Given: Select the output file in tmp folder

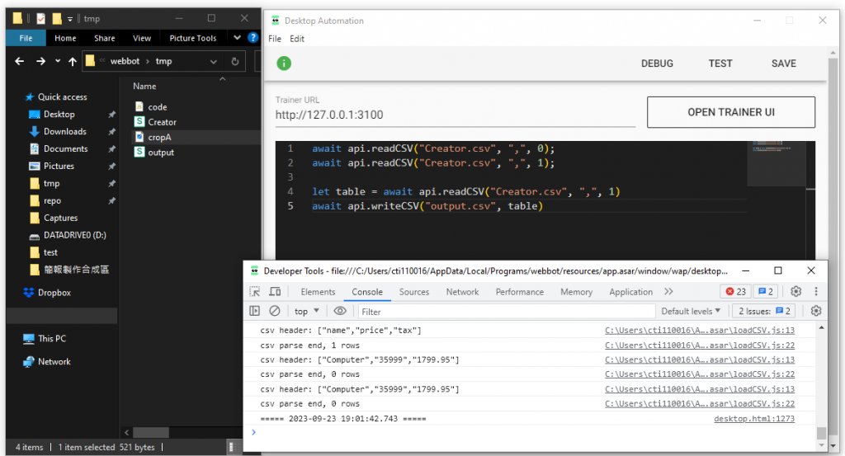Looking at the screenshot, I should (x=161, y=153).
